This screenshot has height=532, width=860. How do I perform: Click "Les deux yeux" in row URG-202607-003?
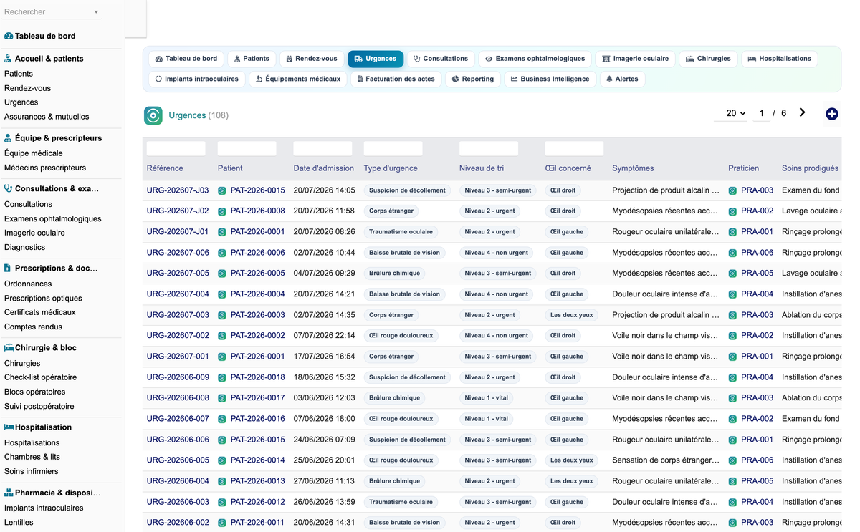572,315
